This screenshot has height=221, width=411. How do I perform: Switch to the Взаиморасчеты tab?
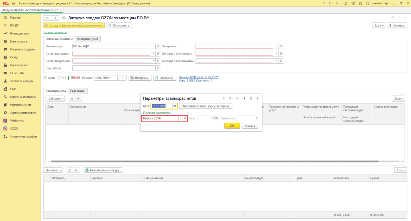pos(55,91)
